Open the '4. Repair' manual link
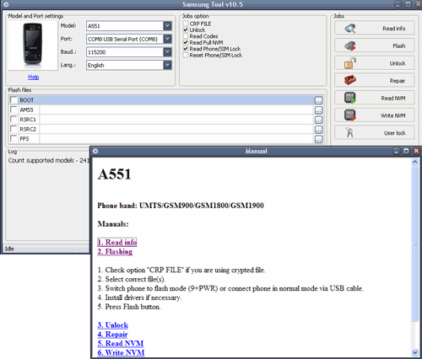The width and height of the screenshot is (422, 359). [112, 335]
